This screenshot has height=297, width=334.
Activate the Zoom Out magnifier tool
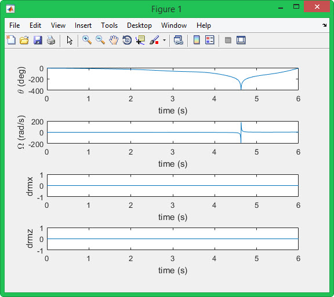(x=100, y=40)
